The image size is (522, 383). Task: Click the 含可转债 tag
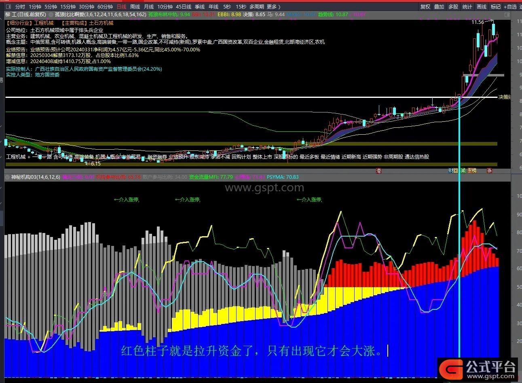pyautogui.click(x=63, y=157)
